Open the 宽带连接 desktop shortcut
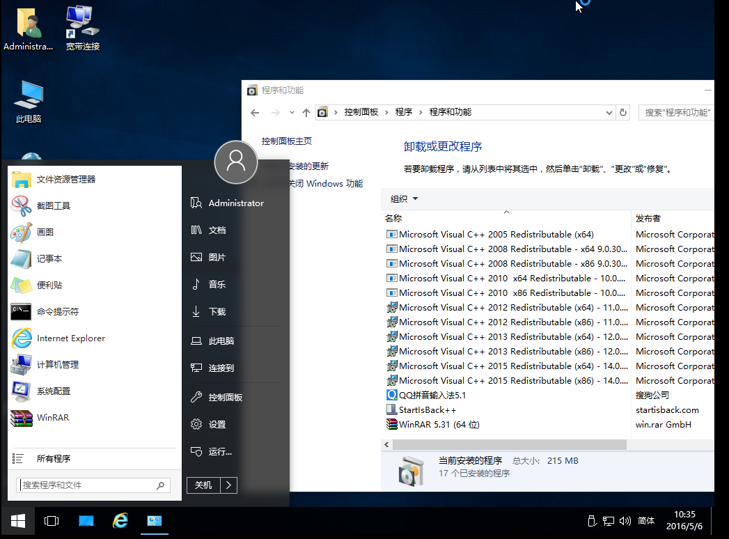729x539 pixels. coord(82,28)
